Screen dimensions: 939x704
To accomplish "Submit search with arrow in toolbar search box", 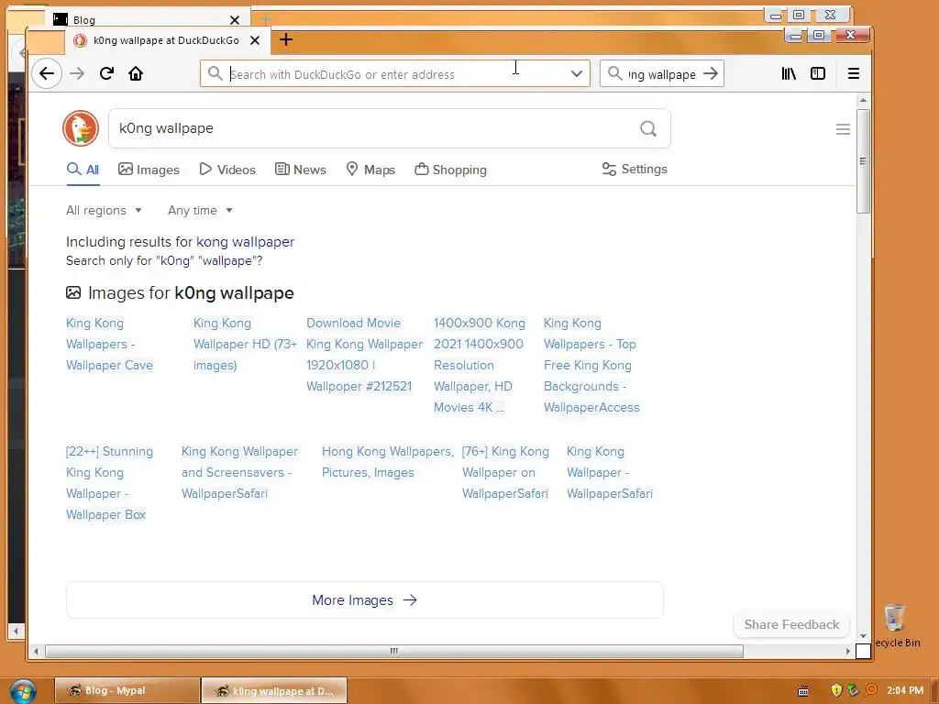I will pyautogui.click(x=711, y=73).
